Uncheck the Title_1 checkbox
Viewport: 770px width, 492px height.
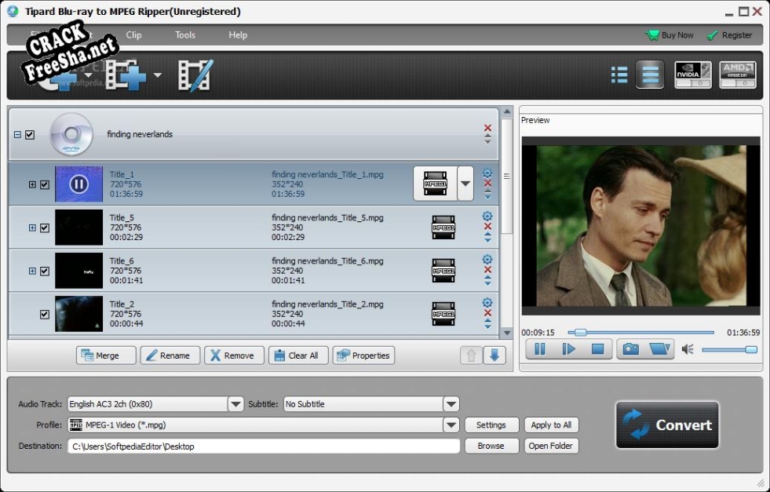(x=45, y=184)
